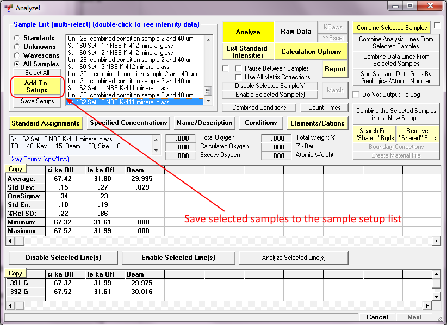Click Combine Selected Samples button
This screenshot has height=326, width=447.
point(392,28)
